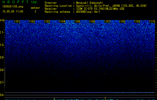The width and height of the screenshot is (157, 100).
Task: Click the meteor count value 2
Action: coord(35,11)
